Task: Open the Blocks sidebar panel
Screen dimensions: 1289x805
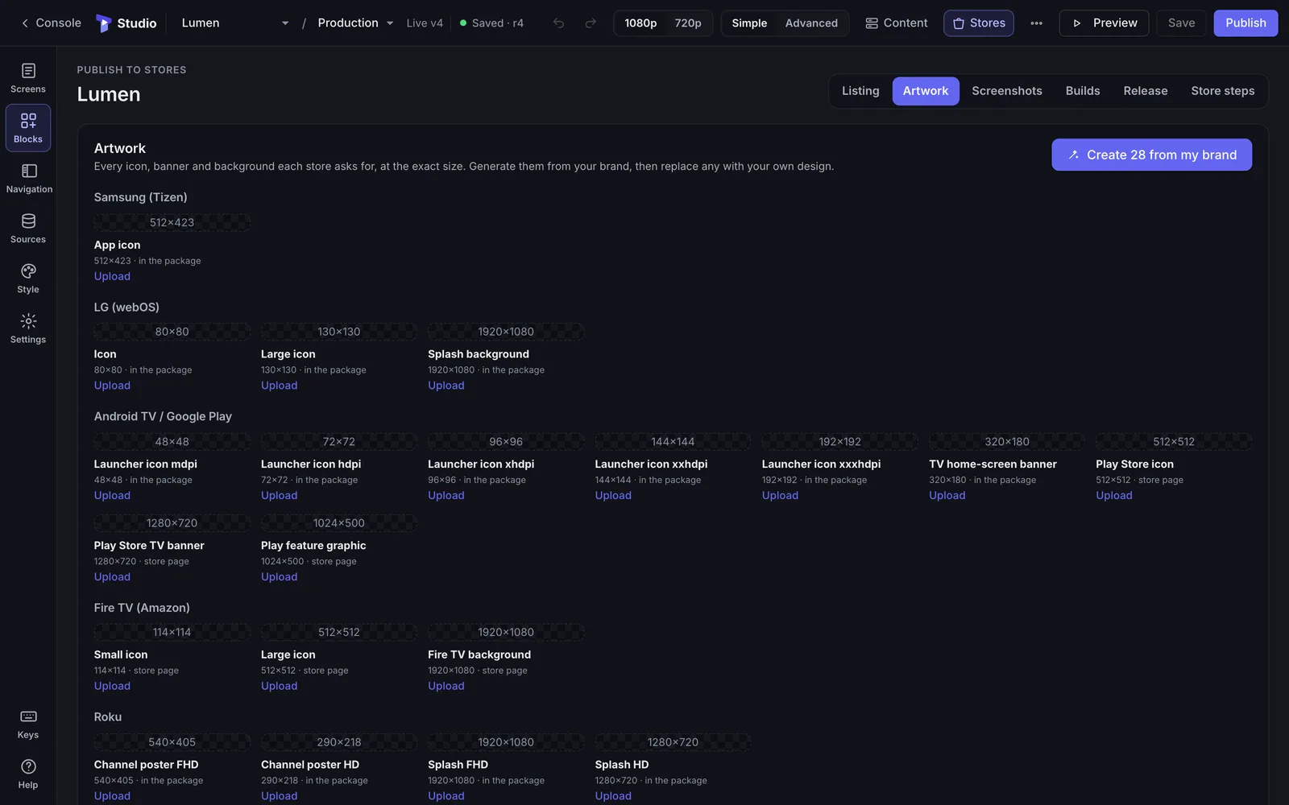Action: click(x=28, y=128)
